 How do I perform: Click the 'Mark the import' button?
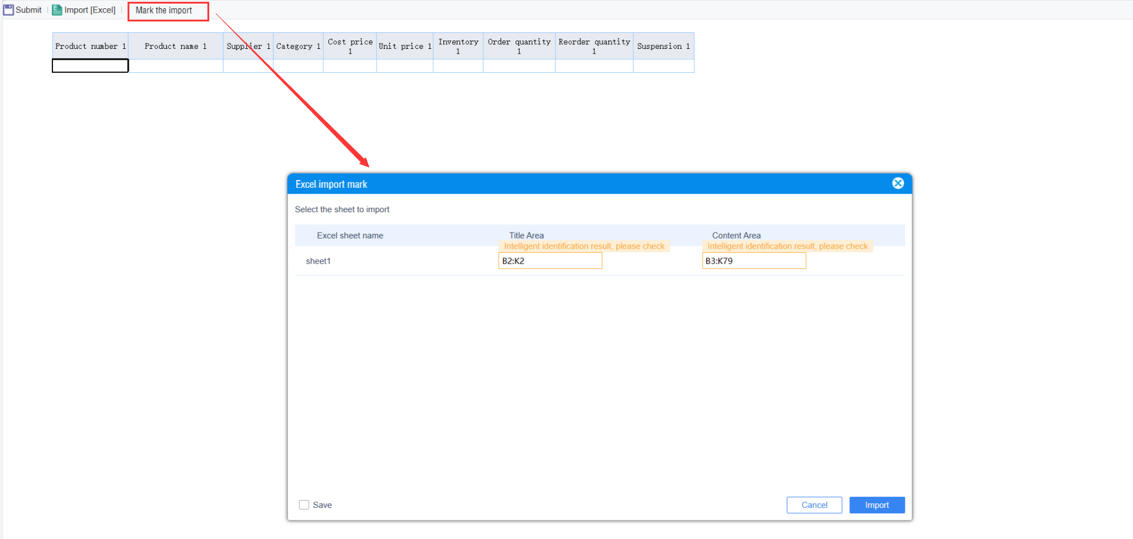coord(167,10)
